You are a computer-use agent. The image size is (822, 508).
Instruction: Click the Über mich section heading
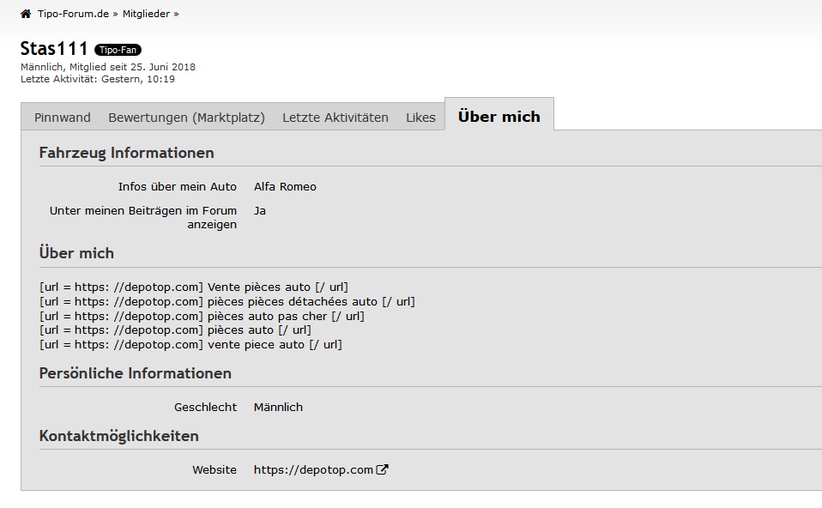(76, 253)
